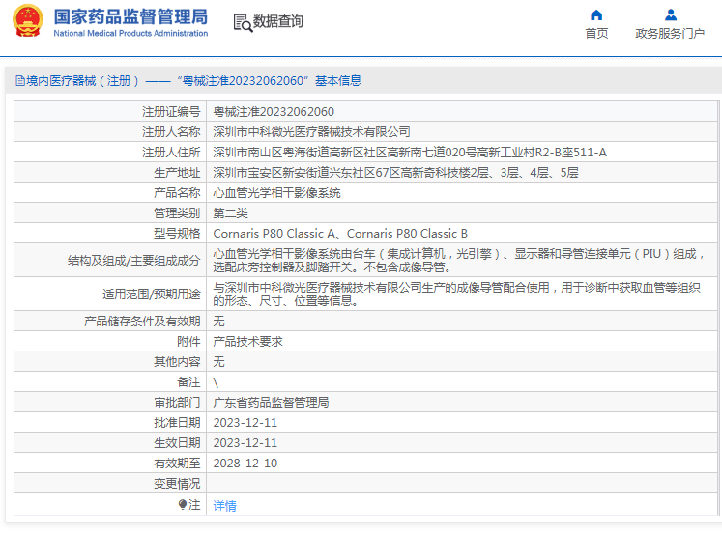Select the 审批部门 label cell
The image size is (722, 534).
[110, 402]
